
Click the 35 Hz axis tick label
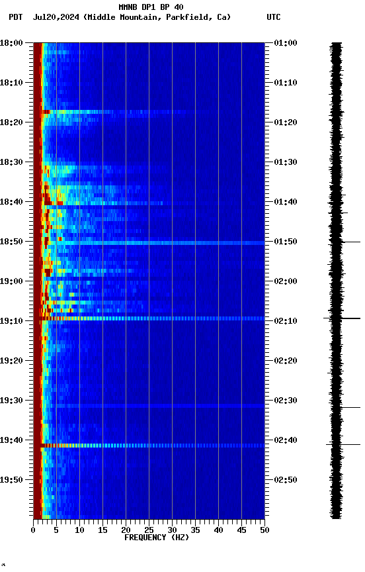195,530
